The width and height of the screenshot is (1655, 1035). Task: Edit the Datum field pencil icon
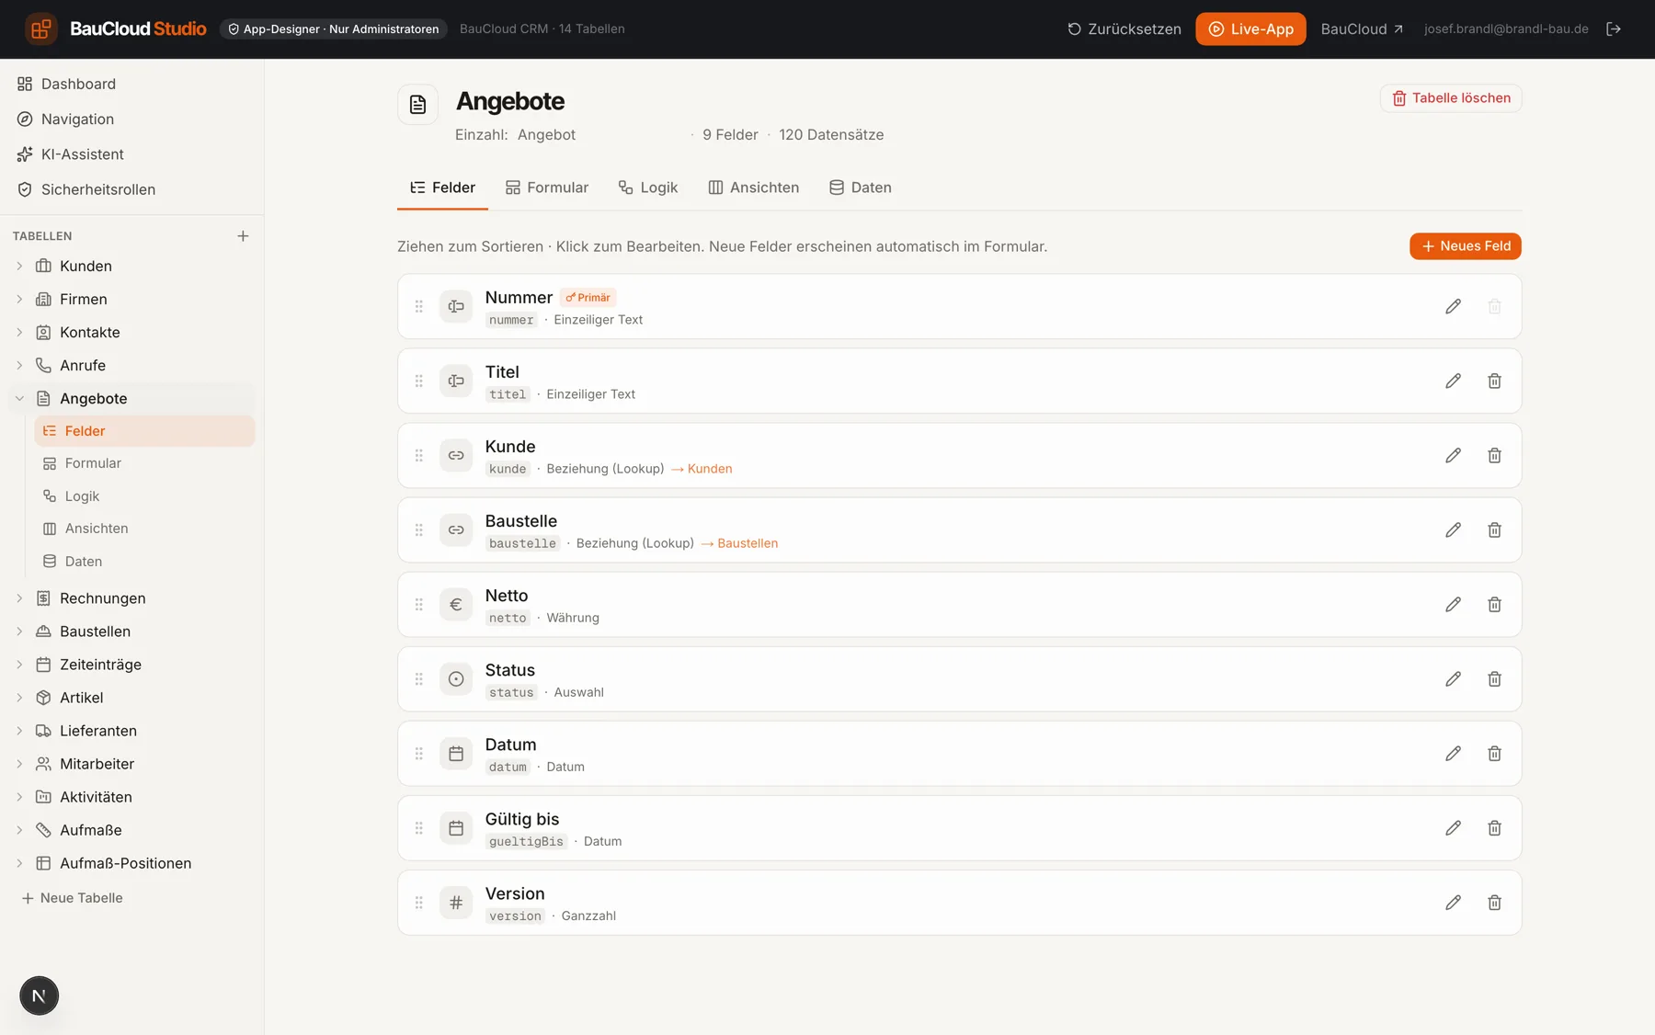[x=1453, y=753]
